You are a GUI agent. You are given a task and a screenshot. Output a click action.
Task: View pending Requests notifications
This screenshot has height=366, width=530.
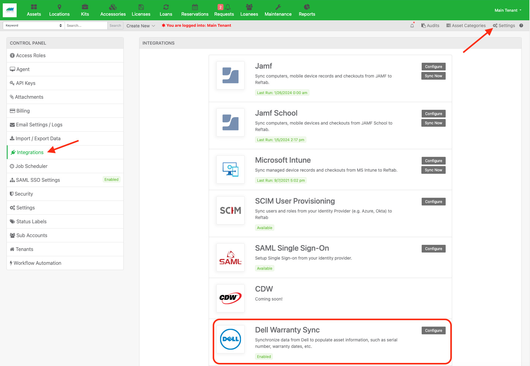[x=224, y=10]
